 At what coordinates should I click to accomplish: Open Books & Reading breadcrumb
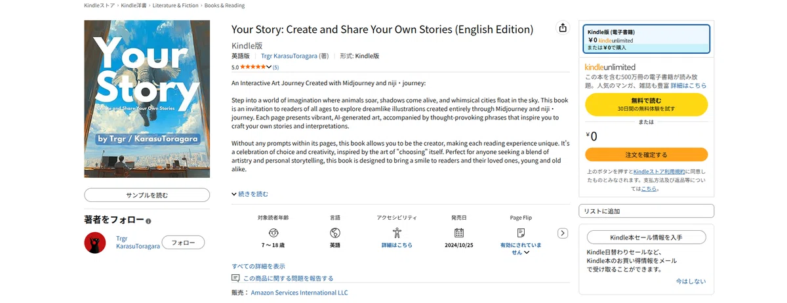point(224,5)
